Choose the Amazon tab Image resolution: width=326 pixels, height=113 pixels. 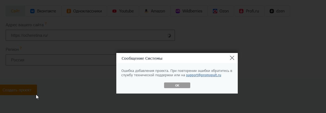[x=155, y=11]
